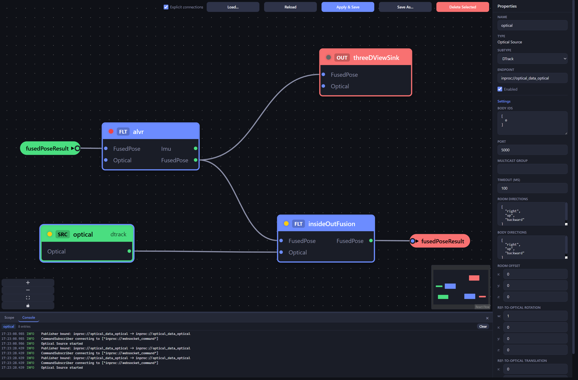The image size is (578, 380).
Task: Click the empty Multicast Group field
Action: pyautogui.click(x=532, y=169)
